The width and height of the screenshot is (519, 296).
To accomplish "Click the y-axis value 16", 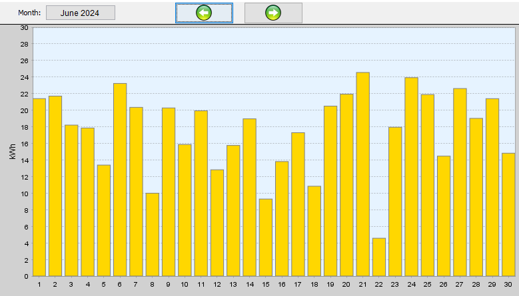I will pos(24,144).
